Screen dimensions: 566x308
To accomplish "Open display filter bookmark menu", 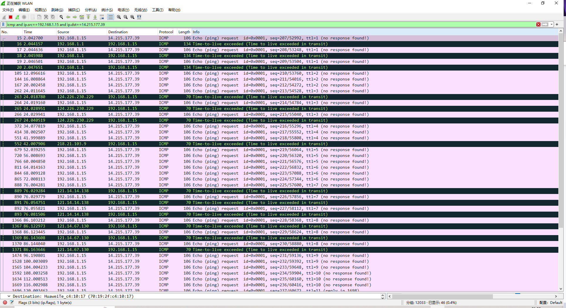I will point(3,24).
